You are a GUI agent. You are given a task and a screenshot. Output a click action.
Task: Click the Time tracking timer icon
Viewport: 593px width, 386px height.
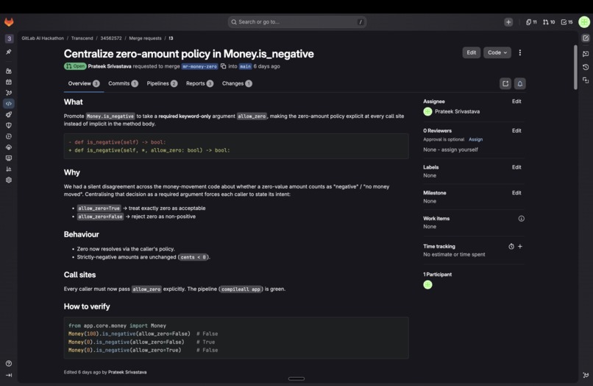(511, 247)
